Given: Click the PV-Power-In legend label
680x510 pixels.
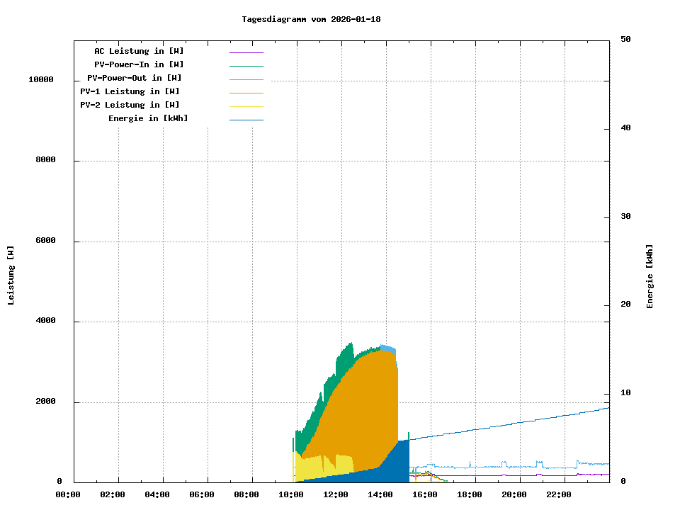Looking at the screenshot, I should (x=139, y=64).
